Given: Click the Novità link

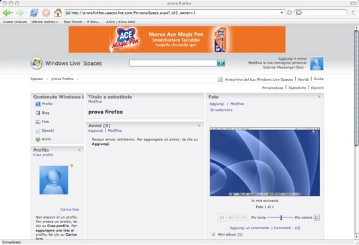Looking at the screenshot, I should [x=303, y=79].
